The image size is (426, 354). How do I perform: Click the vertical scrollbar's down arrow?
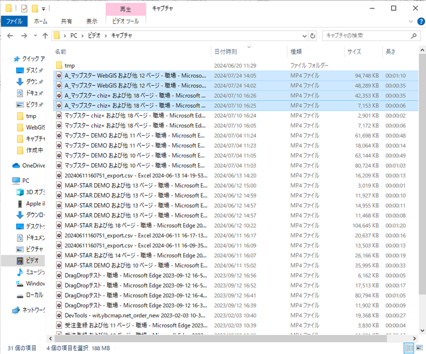[x=422, y=330]
